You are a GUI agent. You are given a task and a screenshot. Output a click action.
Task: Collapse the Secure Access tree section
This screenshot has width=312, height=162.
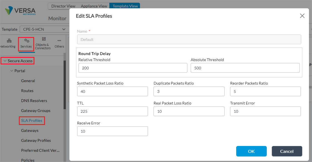5,61
